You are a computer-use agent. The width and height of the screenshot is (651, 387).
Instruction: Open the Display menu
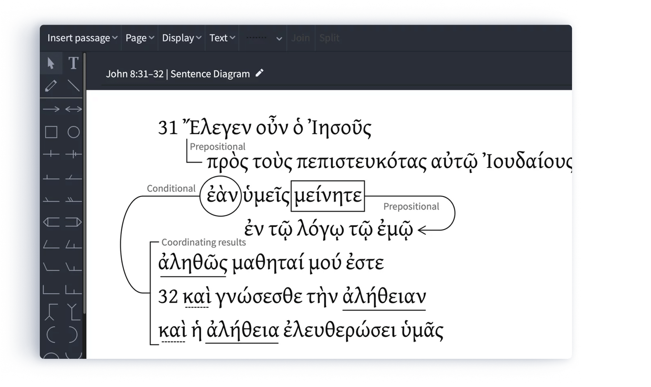pyautogui.click(x=182, y=38)
